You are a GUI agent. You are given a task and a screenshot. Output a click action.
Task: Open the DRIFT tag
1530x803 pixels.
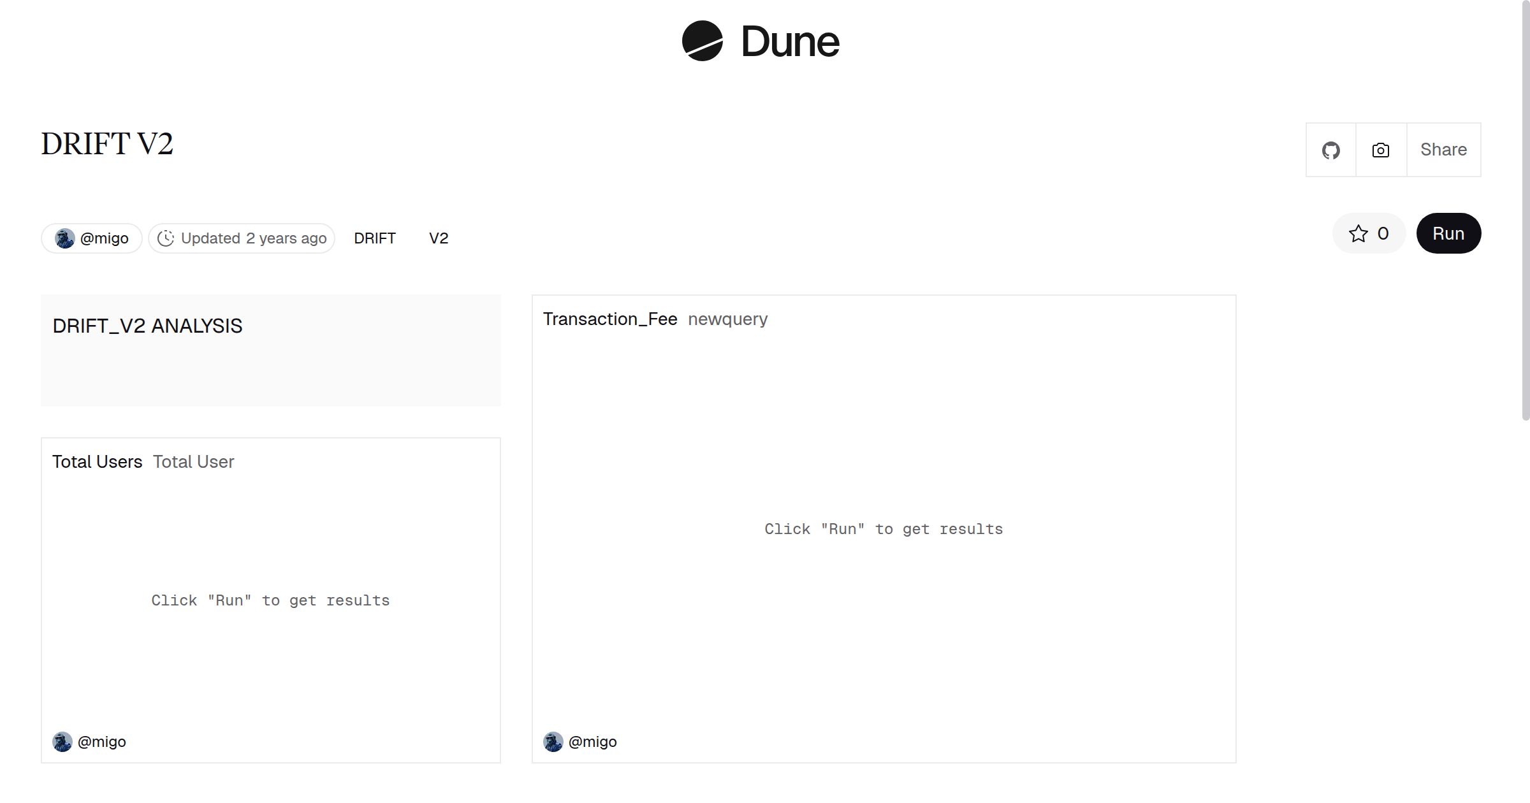(x=374, y=238)
